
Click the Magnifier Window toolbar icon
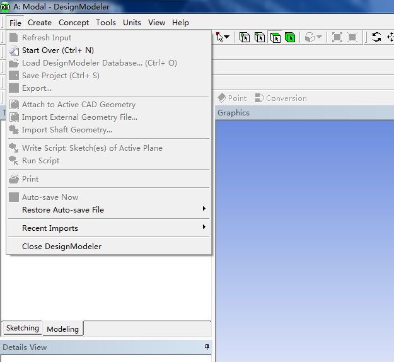click(352, 37)
